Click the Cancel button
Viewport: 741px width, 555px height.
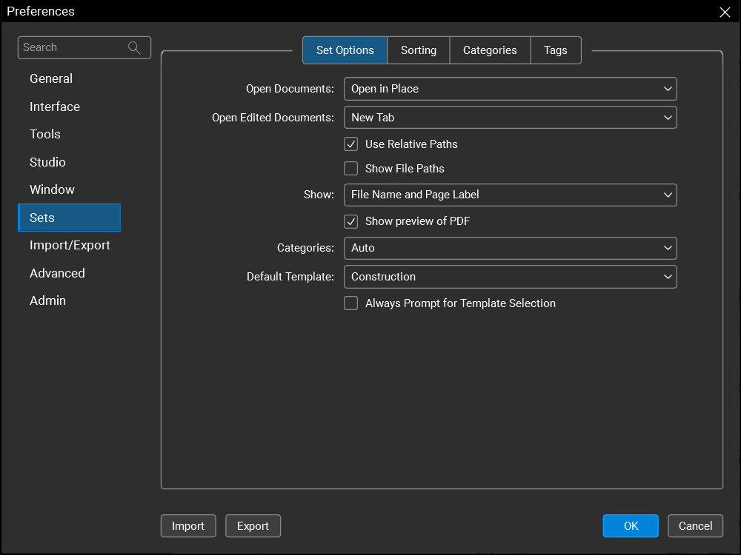point(695,526)
